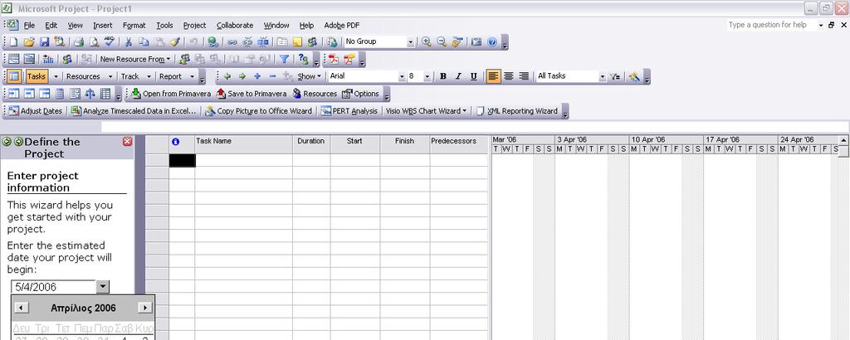The width and height of the screenshot is (850, 340).
Task: Close the Define the Project side pane
Action: pos(127,141)
